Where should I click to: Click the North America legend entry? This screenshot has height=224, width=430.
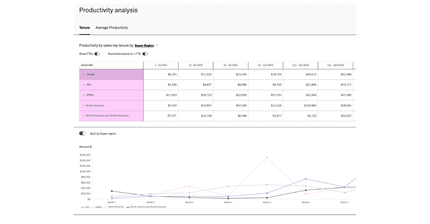coord(116,207)
